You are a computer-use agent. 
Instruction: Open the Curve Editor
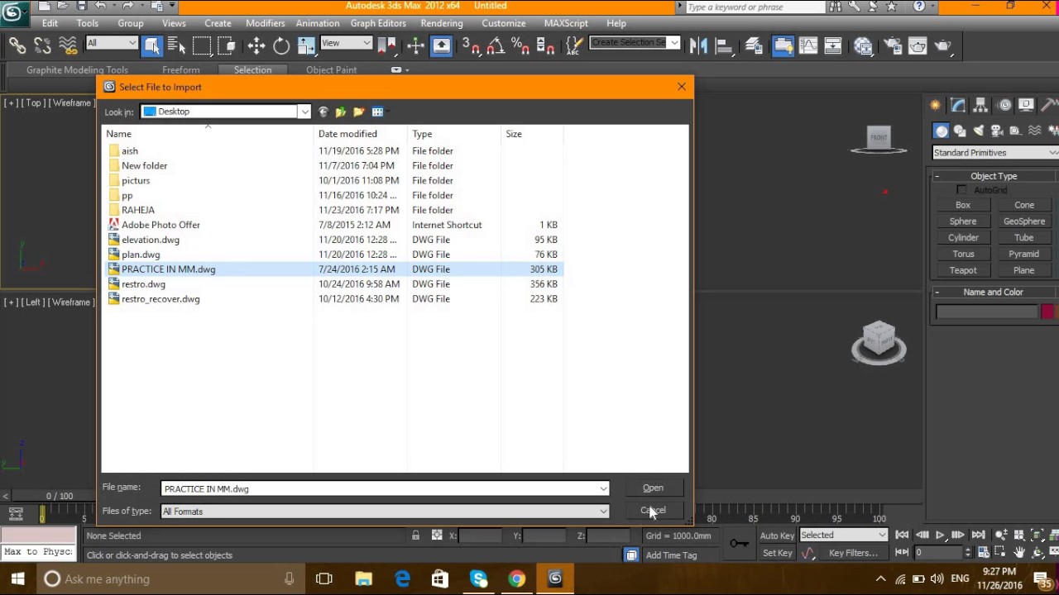[807, 45]
